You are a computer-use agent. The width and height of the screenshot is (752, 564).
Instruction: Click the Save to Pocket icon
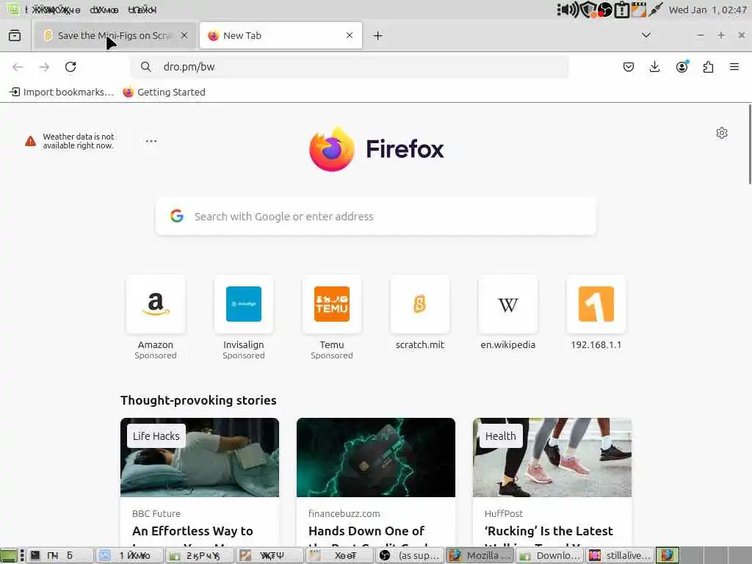point(629,67)
